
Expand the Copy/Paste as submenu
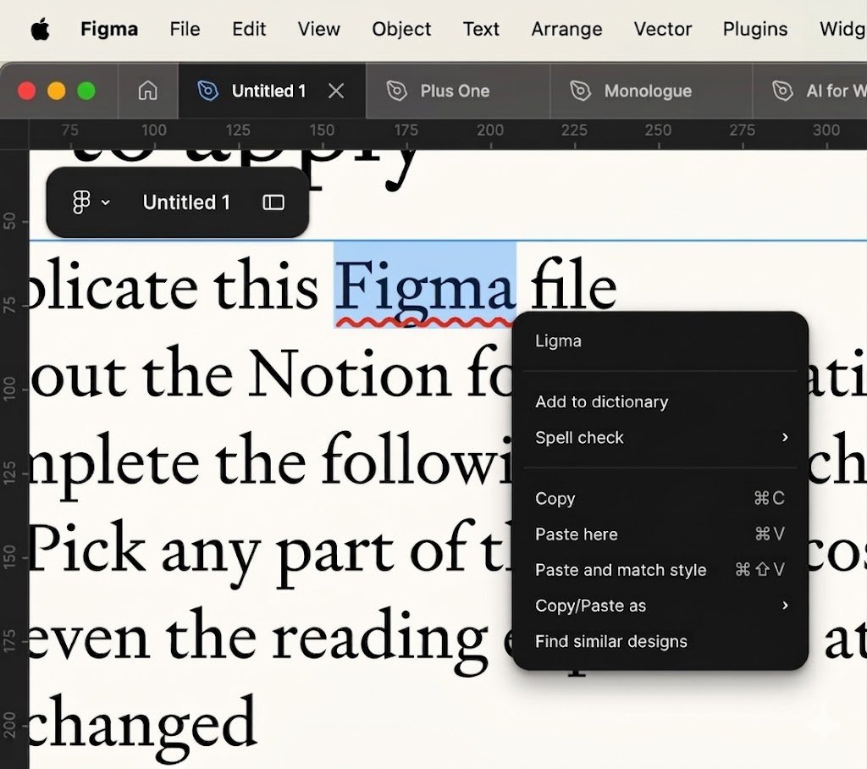(660, 606)
